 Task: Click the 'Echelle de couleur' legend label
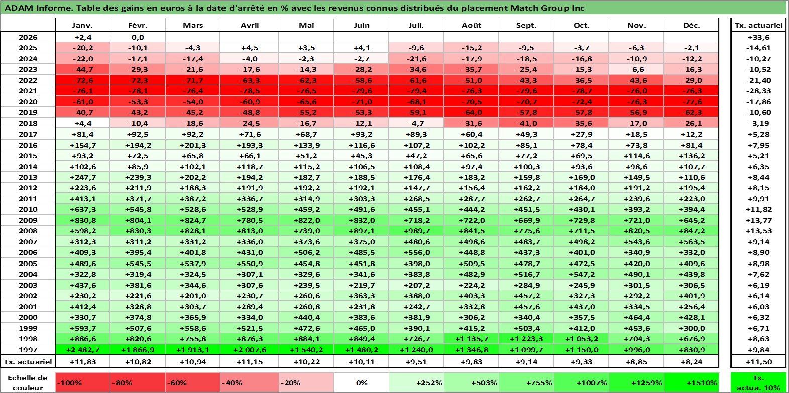28,383
